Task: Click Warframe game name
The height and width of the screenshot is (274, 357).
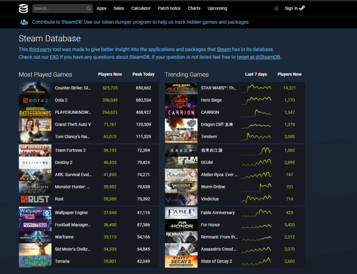Action: [64, 237]
